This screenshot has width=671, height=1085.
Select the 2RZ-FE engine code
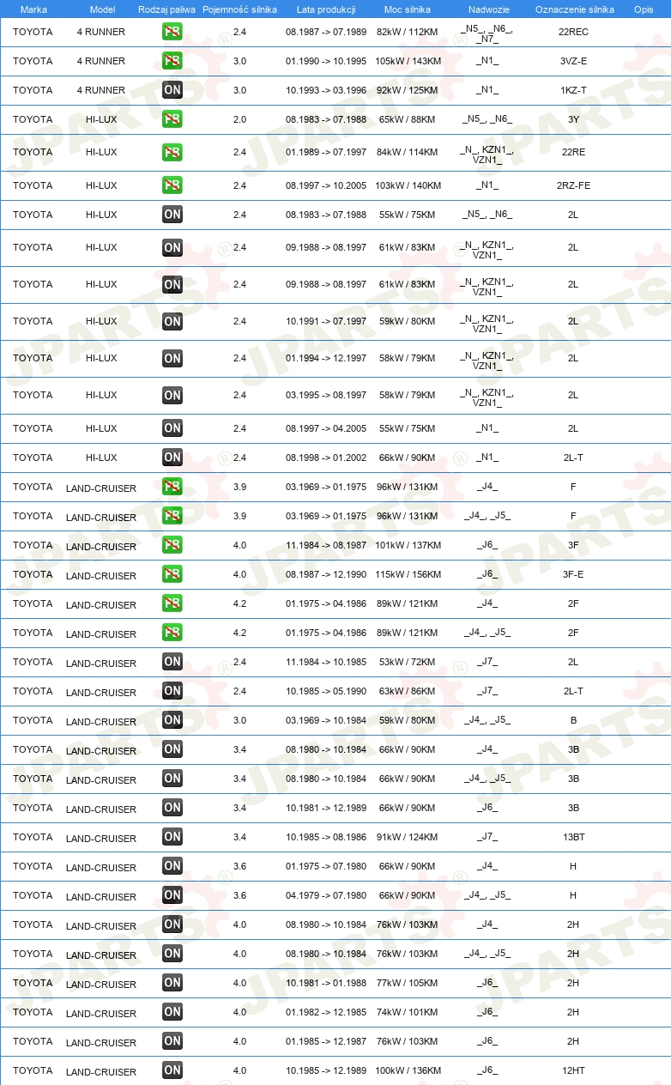pos(573,185)
